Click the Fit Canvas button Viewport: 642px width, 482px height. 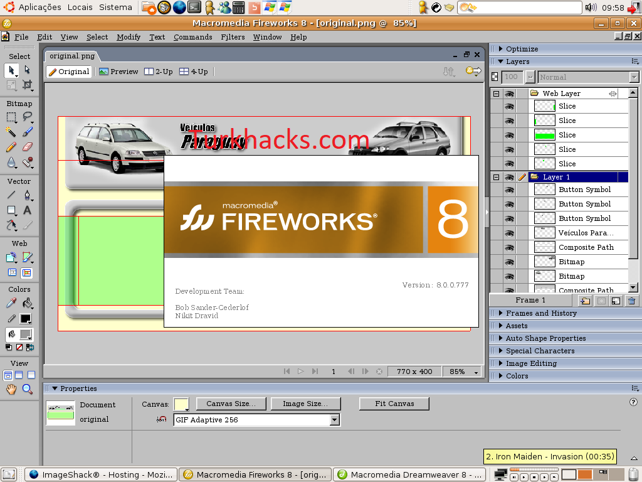point(394,404)
